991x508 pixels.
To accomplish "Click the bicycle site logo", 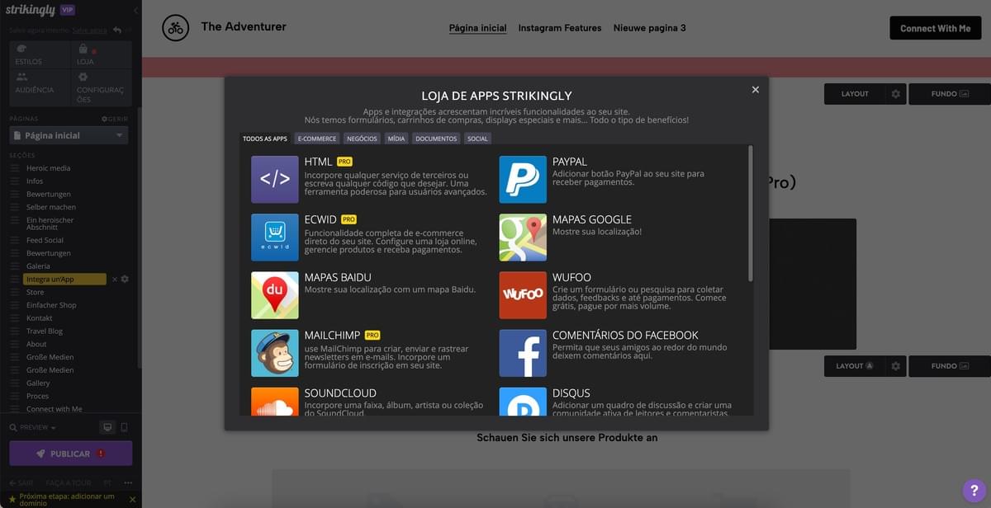I will [175, 28].
